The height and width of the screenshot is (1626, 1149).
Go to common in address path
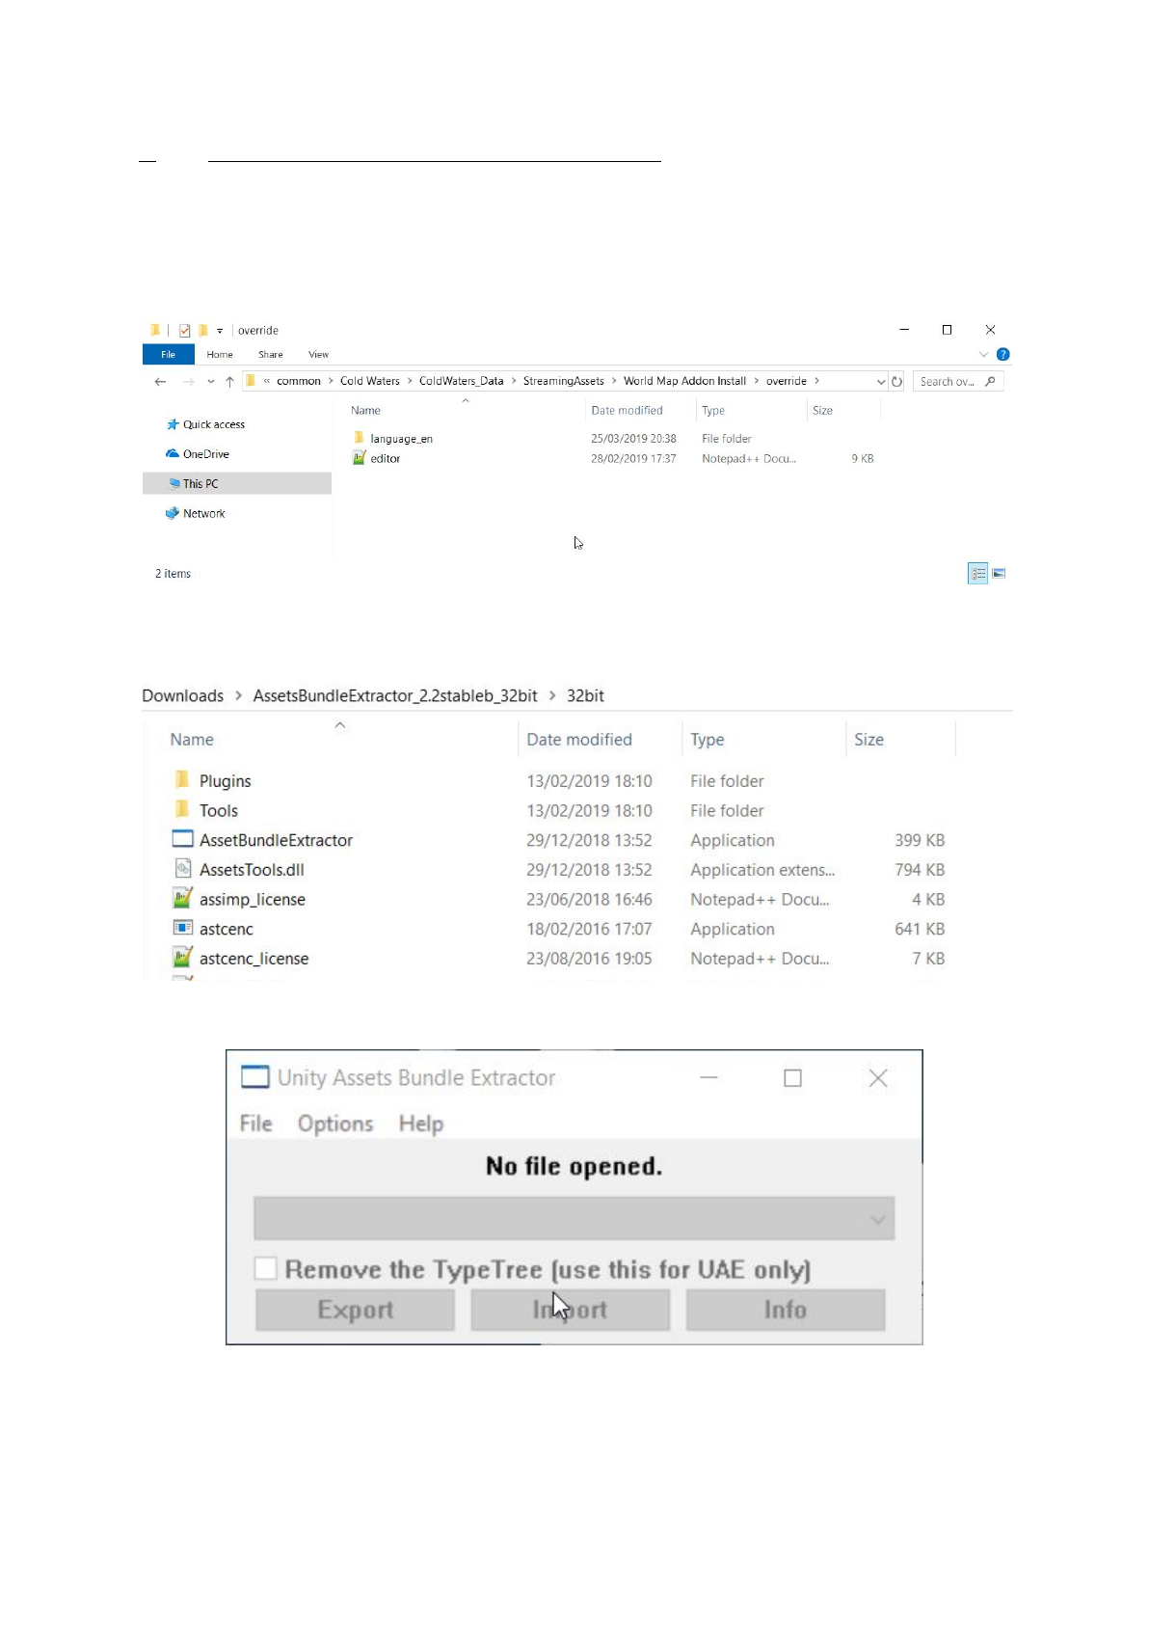coord(299,381)
